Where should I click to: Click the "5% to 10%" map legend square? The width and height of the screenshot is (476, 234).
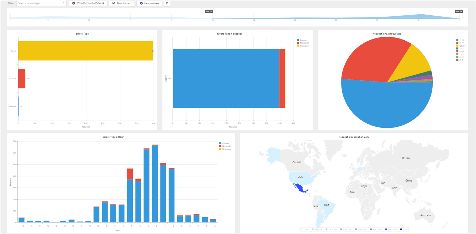[x=313, y=229]
